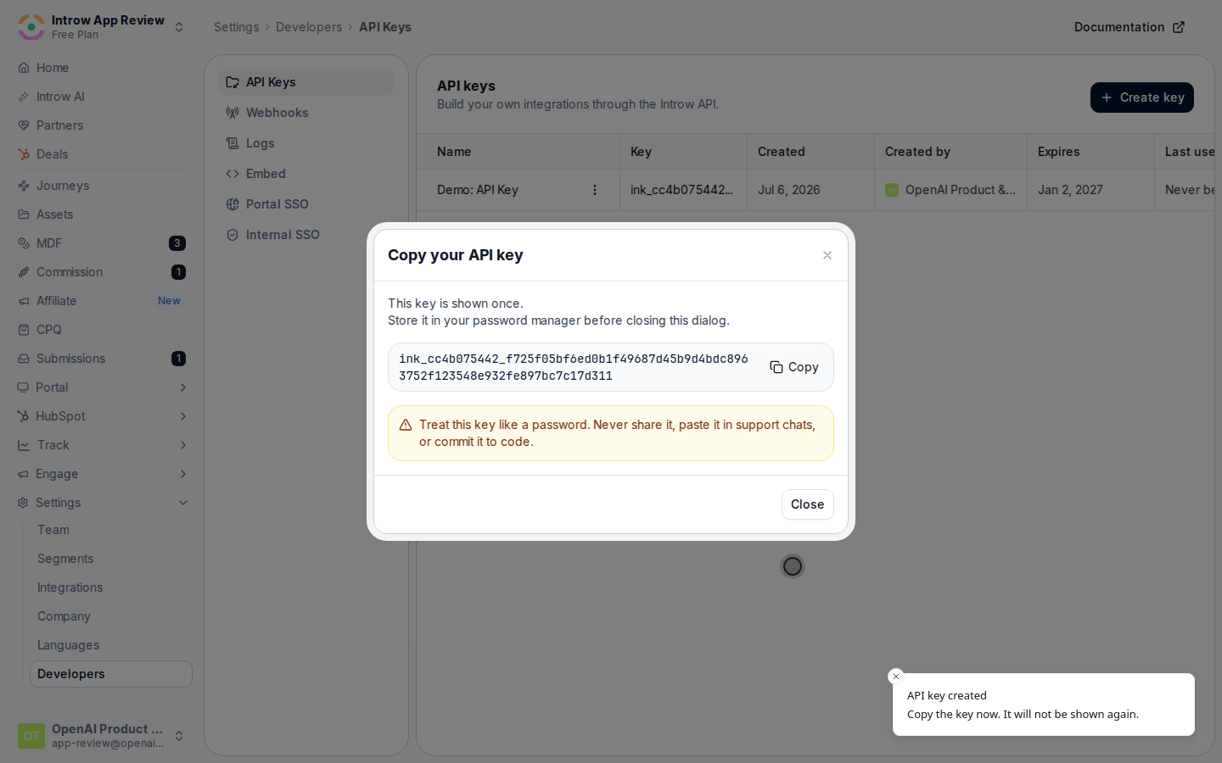
Task: Click the Assets folder icon
Action: tap(24, 214)
